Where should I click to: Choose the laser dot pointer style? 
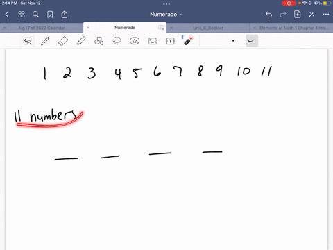(233, 41)
